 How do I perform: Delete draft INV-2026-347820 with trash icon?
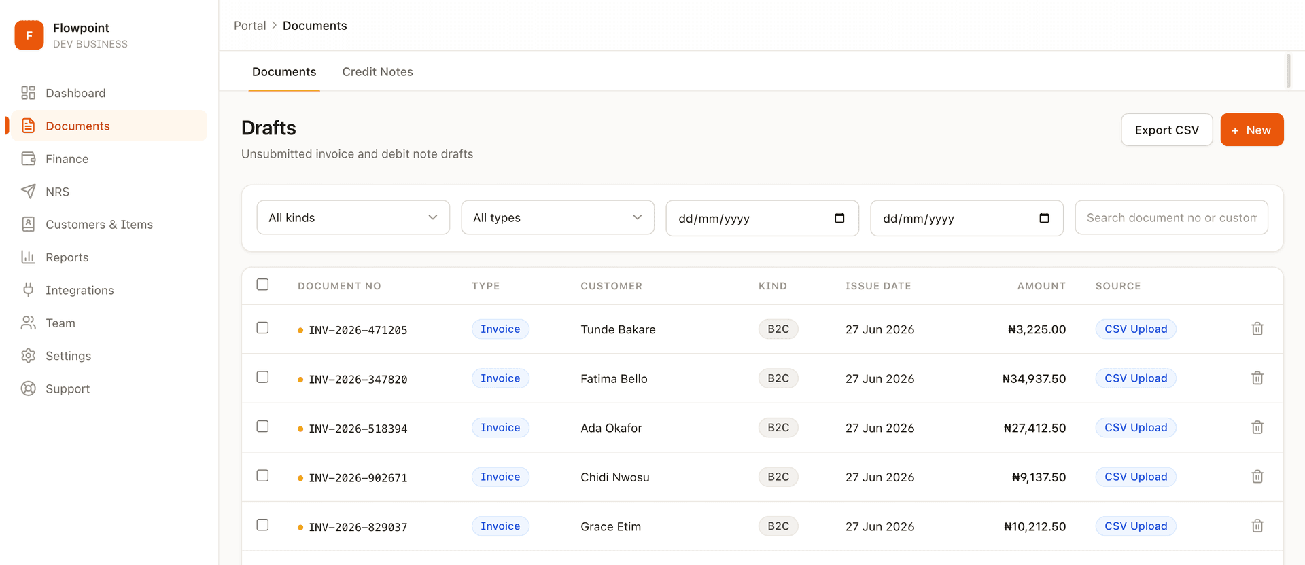1257,378
